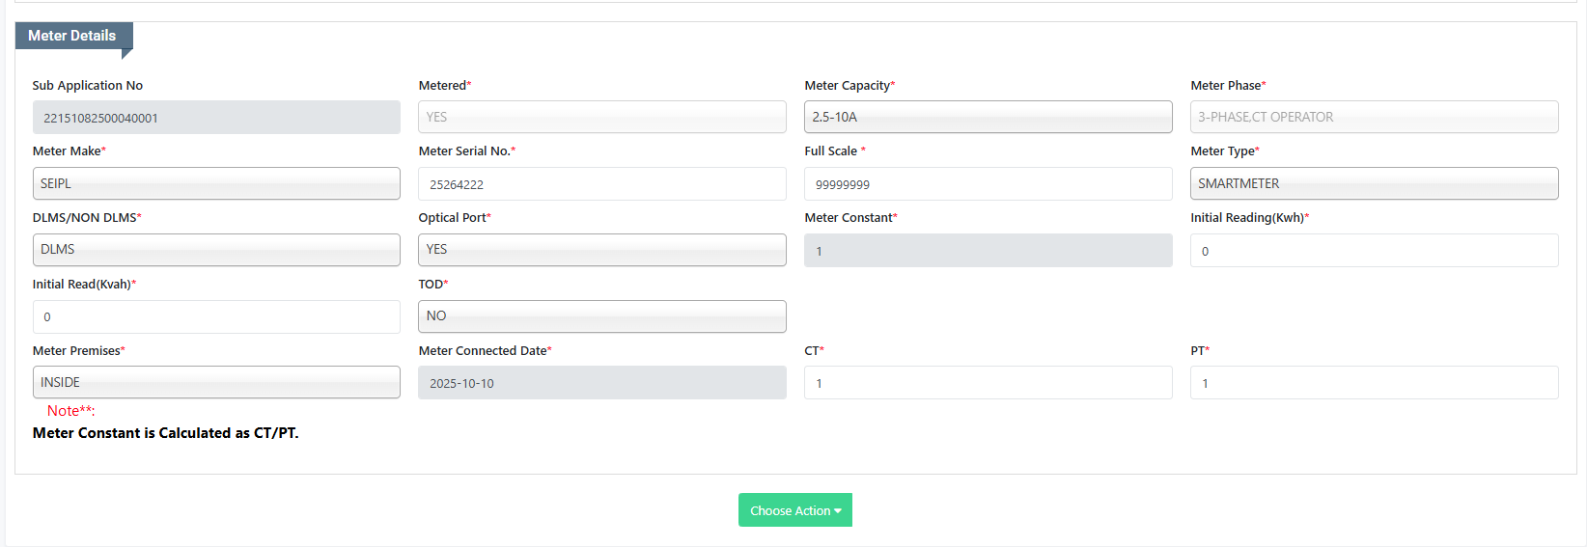Image resolution: width=1587 pixels, height=547 pixels.
Task: Focus the Full Scale input field
Action: click(x=988, y=184)
